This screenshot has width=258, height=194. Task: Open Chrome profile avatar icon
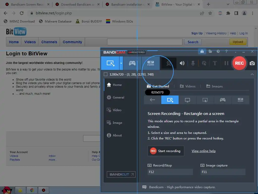coord(244,13)
